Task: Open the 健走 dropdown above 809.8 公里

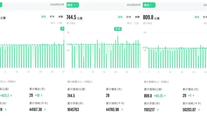Action: (x=149, y=5)
